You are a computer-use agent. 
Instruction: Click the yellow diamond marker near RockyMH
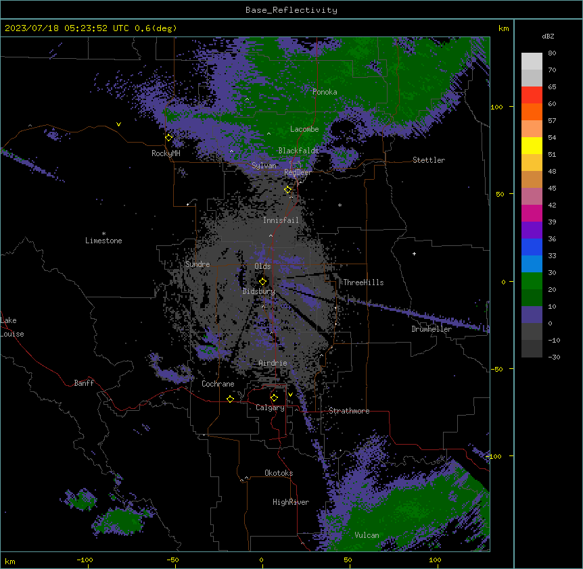(x=168, y=137)
